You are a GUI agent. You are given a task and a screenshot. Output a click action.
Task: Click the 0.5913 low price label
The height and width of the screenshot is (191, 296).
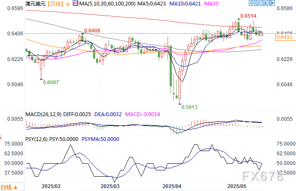point(189,107)
